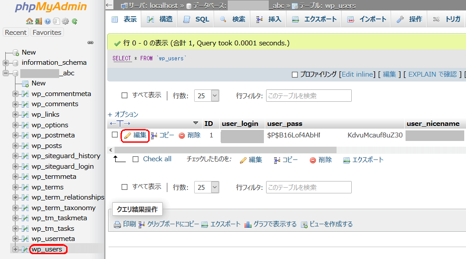Click the export icon under checked items
The width and height of the screenshot is (466, 259).
(346, 160)
